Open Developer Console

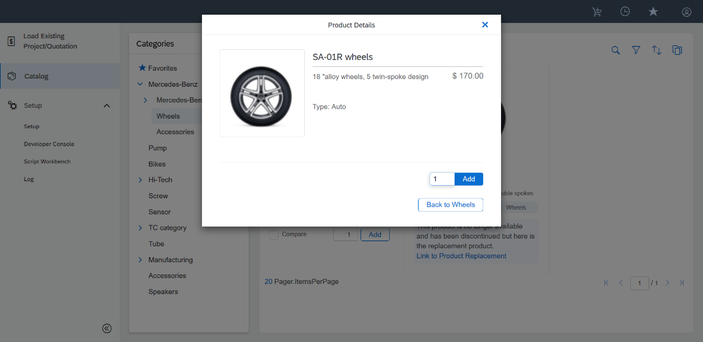coord(49,144)
